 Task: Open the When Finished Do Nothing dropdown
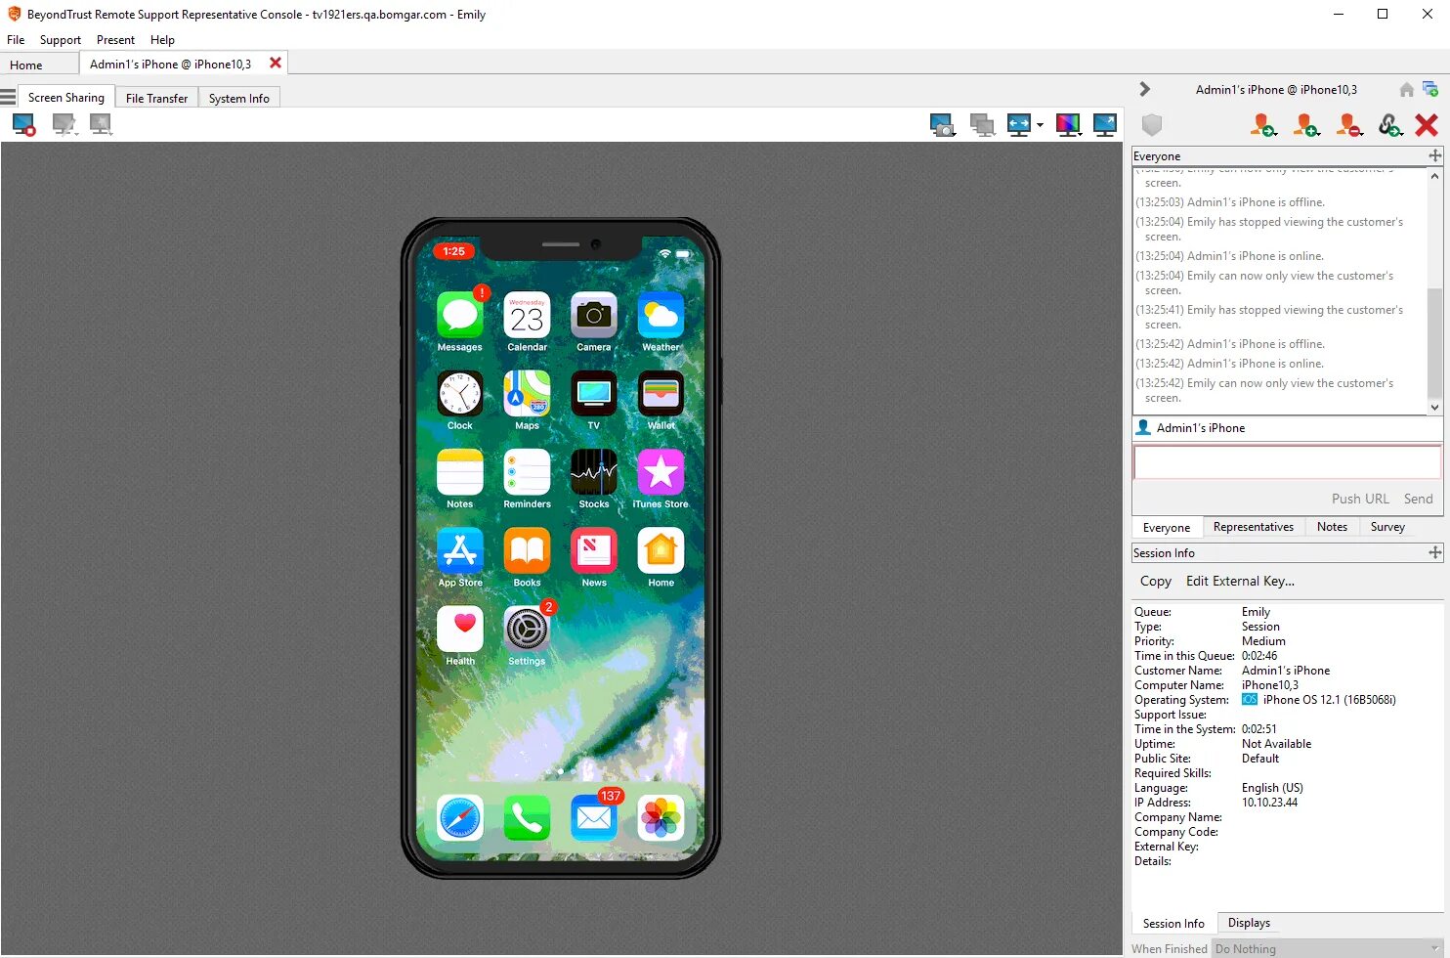coord(1329,948)
